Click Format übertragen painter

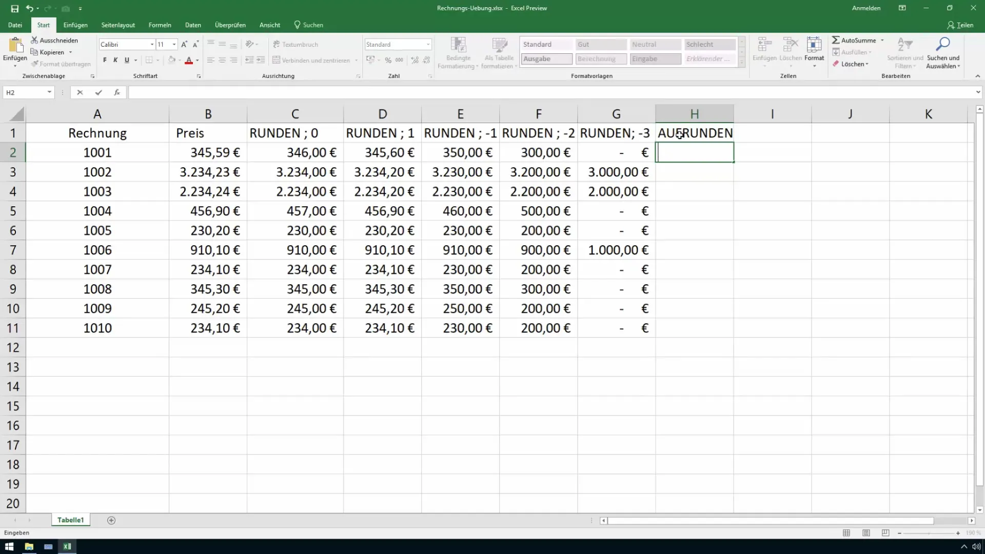61,64
